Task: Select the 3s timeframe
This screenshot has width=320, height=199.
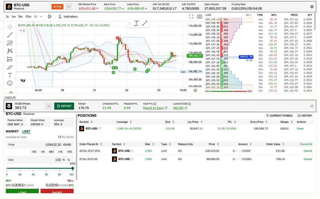Action: click(7, 17)
